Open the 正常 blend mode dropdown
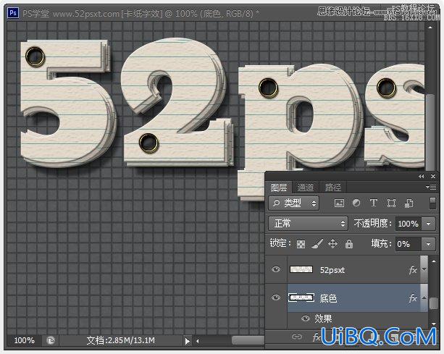Image resolution: width=444 pixels, height=354 pixels. pos(308,224)
